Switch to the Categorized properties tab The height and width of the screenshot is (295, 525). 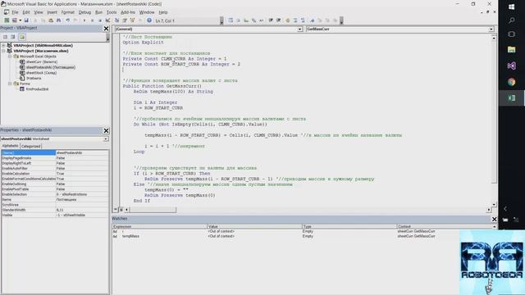30,146
